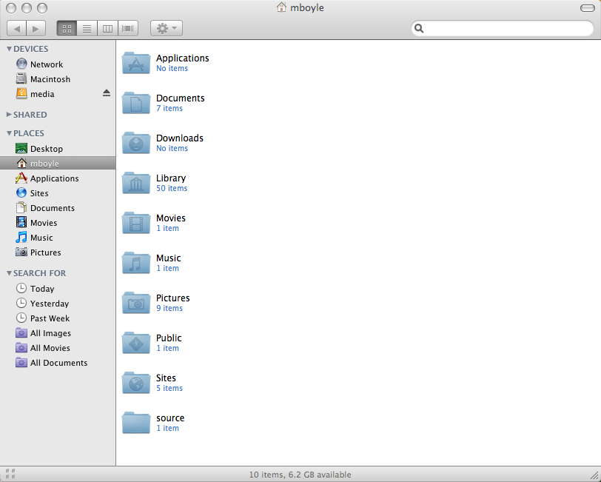Screen dimensions: 601x482
Task: Open Sites in the sidebar
Action: [58, 193]
